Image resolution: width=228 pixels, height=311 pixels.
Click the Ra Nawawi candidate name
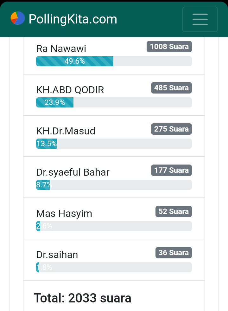pyautogui.click(x=61, y=49)
